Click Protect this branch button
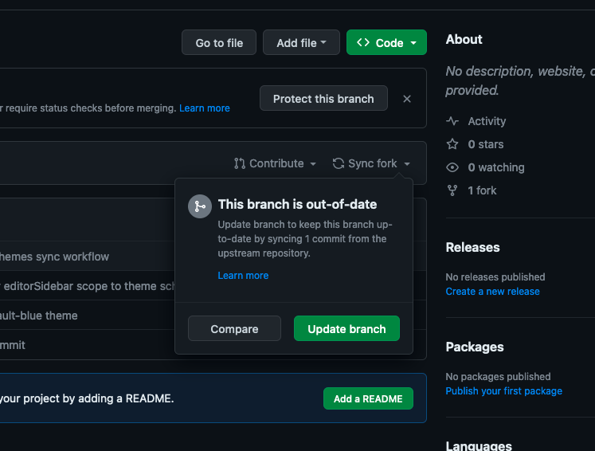595x451 pixels. (323, 99)
